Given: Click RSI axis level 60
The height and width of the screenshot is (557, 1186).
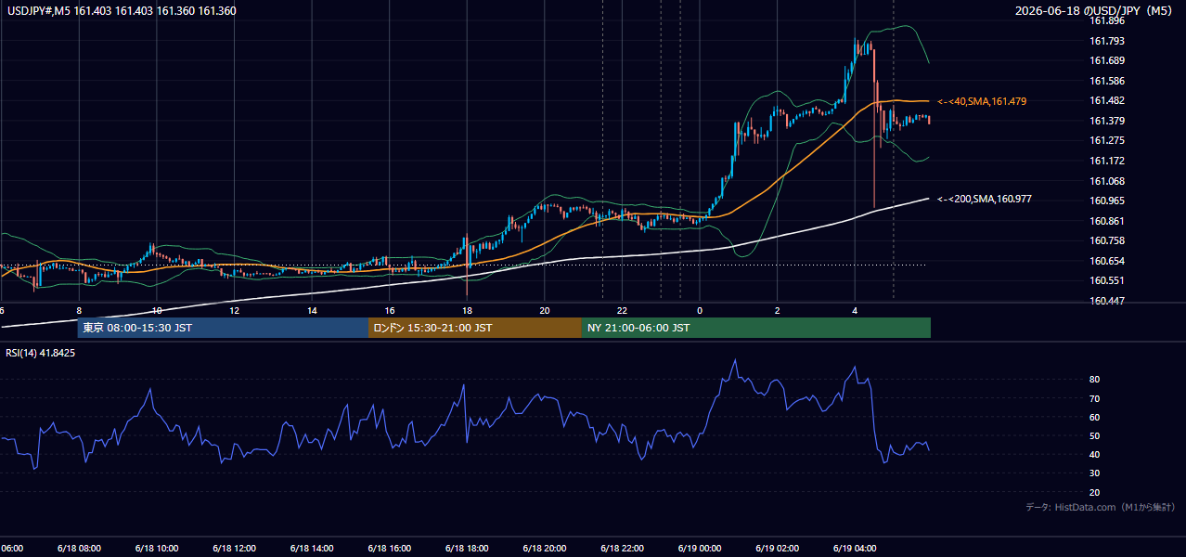Looking at the screenshot, I should pyautogui.click(x=1094, y=417).
